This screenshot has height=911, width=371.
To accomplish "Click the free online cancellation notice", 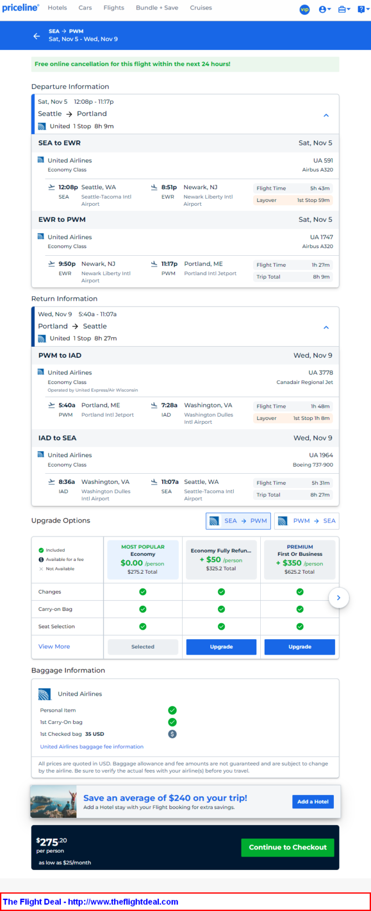I will [x=185, y=64].
